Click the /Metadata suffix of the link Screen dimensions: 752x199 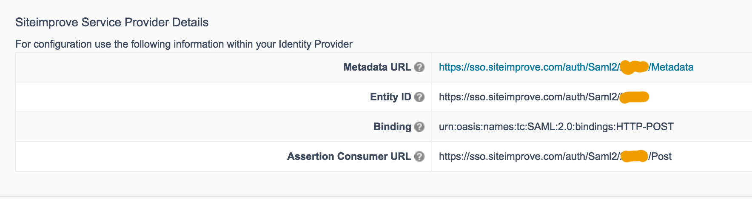click(672, 67)
